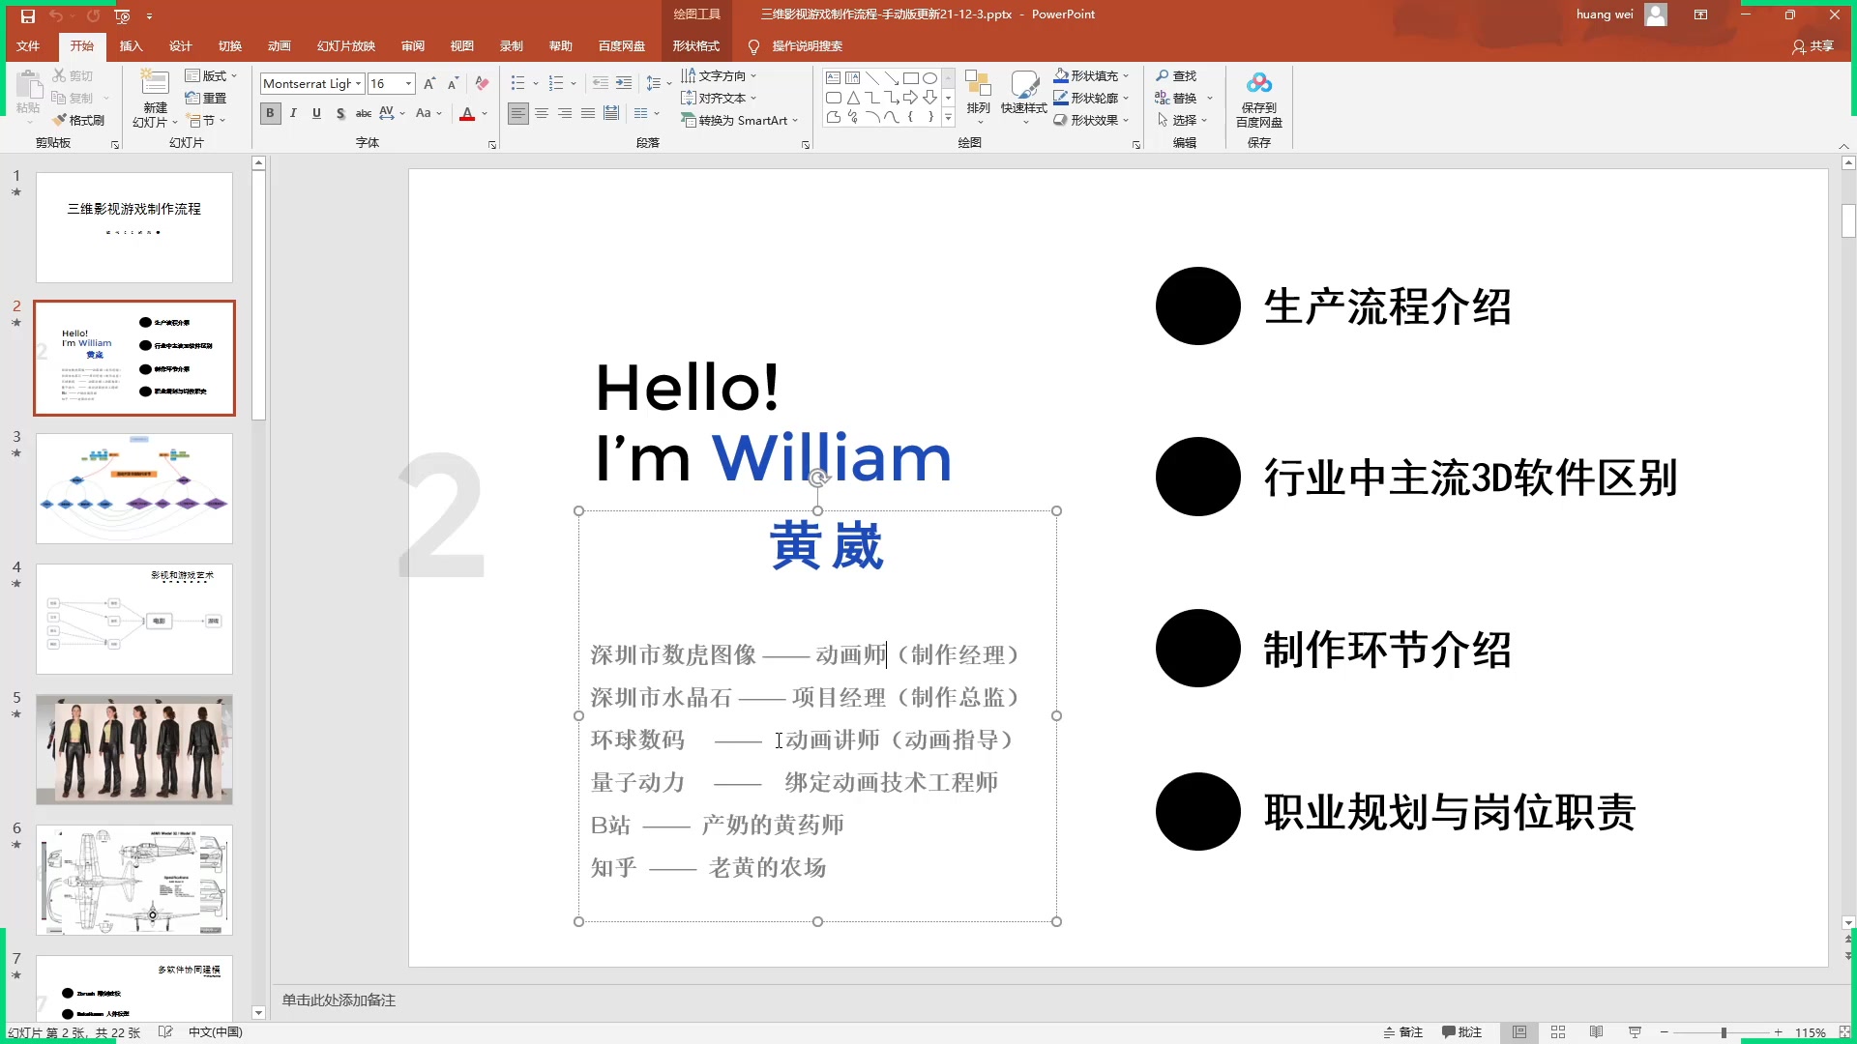Click 查找 Find button
This screenshot has height=1044, width=1857.
click(1176, 75)
